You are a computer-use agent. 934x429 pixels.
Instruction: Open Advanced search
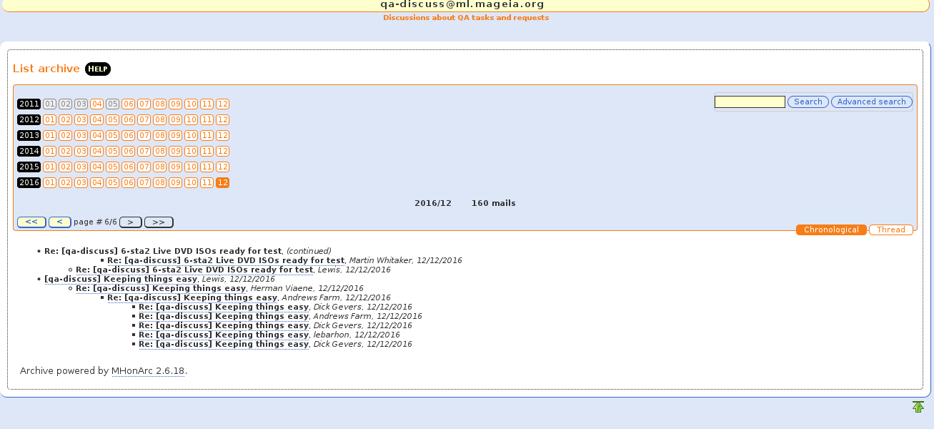click(x=871, y=102)
